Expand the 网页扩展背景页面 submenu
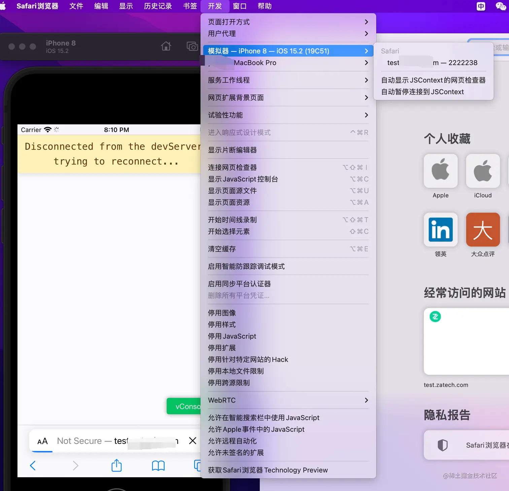 [x=288, y=98]
